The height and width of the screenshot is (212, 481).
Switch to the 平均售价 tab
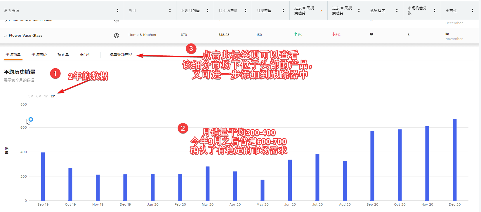(39, 55)
